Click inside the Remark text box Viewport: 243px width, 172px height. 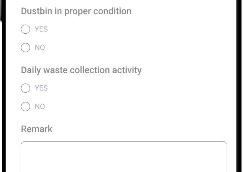pyautogui.click(x=124, y=157)
